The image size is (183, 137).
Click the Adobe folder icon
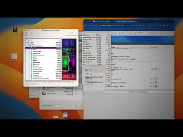coord(32,61)
